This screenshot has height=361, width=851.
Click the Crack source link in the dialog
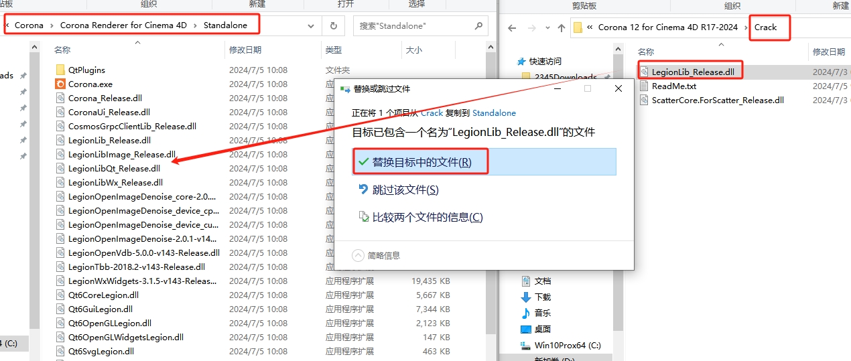(x=432, y=113)
